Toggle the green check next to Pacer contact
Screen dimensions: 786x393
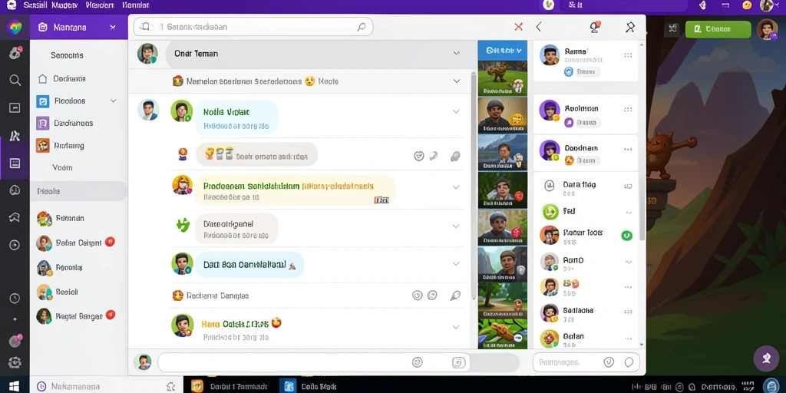pos(626,235)
